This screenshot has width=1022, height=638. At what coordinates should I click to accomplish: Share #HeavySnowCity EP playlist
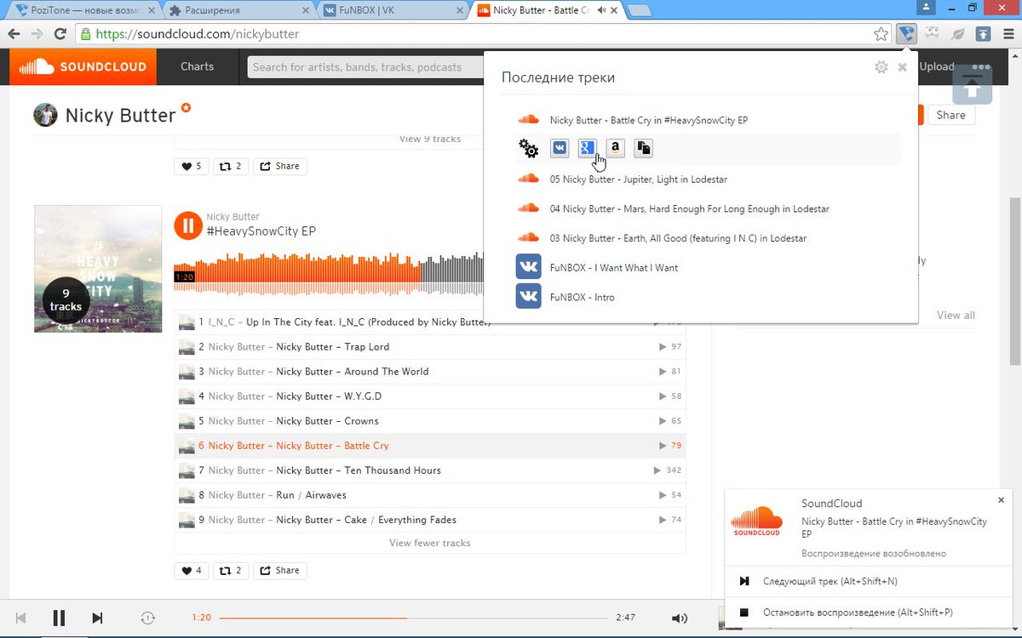coord(280,570)
